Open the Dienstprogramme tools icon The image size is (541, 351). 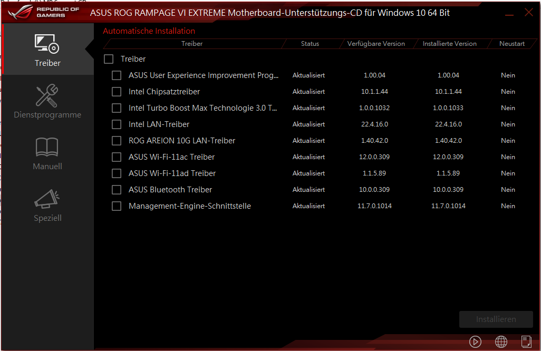[x=47, y=95]
